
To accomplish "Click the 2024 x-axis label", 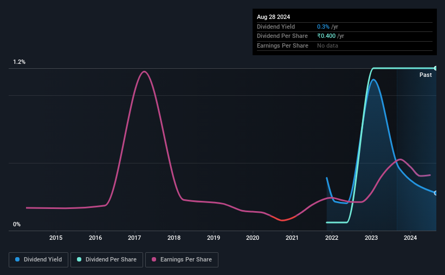I will tap(410, 238).
